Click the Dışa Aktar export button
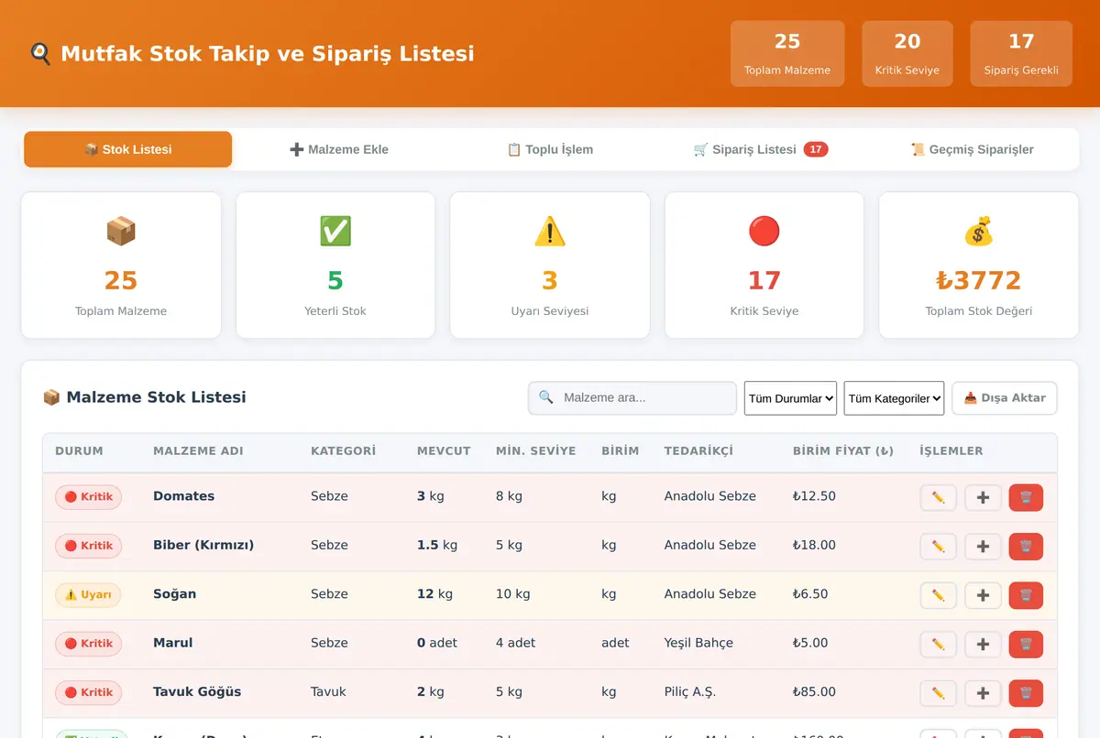1100x738 pixels. click(x=1005, y=398)
